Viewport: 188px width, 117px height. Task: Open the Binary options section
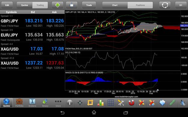(x=45, y=103)
